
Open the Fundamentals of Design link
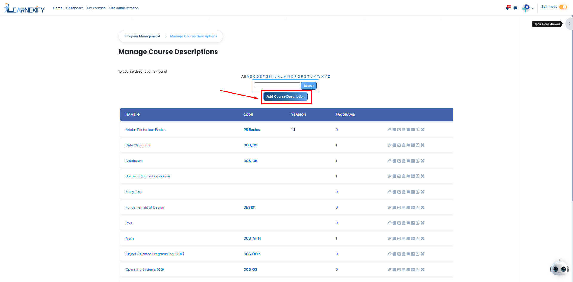(145, 207)
